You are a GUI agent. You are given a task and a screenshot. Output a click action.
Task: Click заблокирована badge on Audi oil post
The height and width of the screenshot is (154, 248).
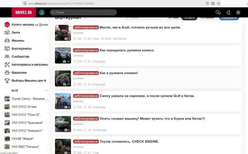(86, 27)
